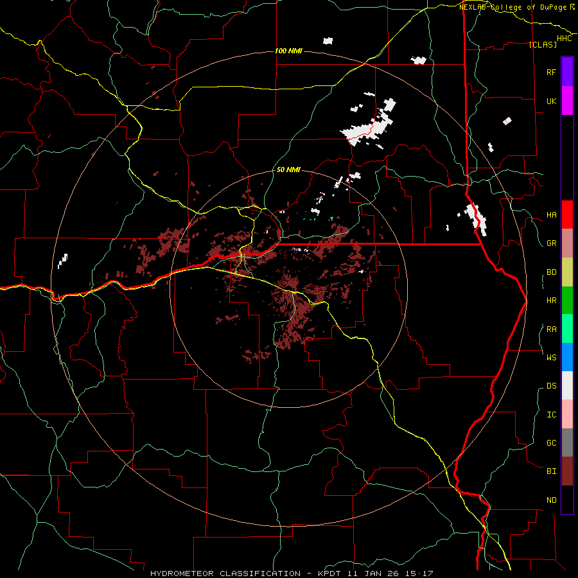Screen dimensions: 578x578
Task: Click the DS white legend swatch
Action: (x=567, y=385)
